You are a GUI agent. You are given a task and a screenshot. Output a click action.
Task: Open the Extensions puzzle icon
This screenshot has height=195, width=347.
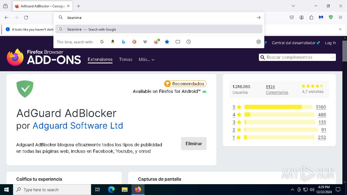pos(311,18)
